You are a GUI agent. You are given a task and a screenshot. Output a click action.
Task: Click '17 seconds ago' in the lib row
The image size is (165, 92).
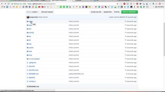(131, 40)
